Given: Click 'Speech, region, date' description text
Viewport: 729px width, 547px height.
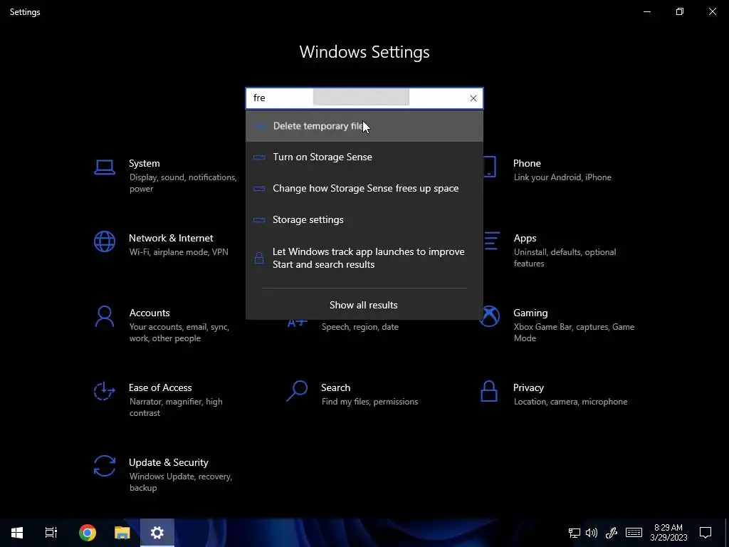Looking at the screenshot, I should click(x=360, y=327).
